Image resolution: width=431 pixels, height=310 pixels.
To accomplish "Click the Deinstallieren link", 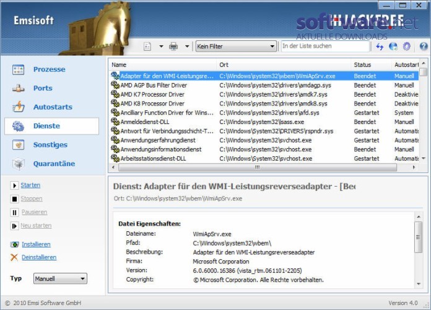I will (x=39, y=257).
